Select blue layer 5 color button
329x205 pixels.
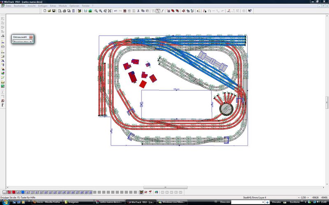click(x=23, y=192)
